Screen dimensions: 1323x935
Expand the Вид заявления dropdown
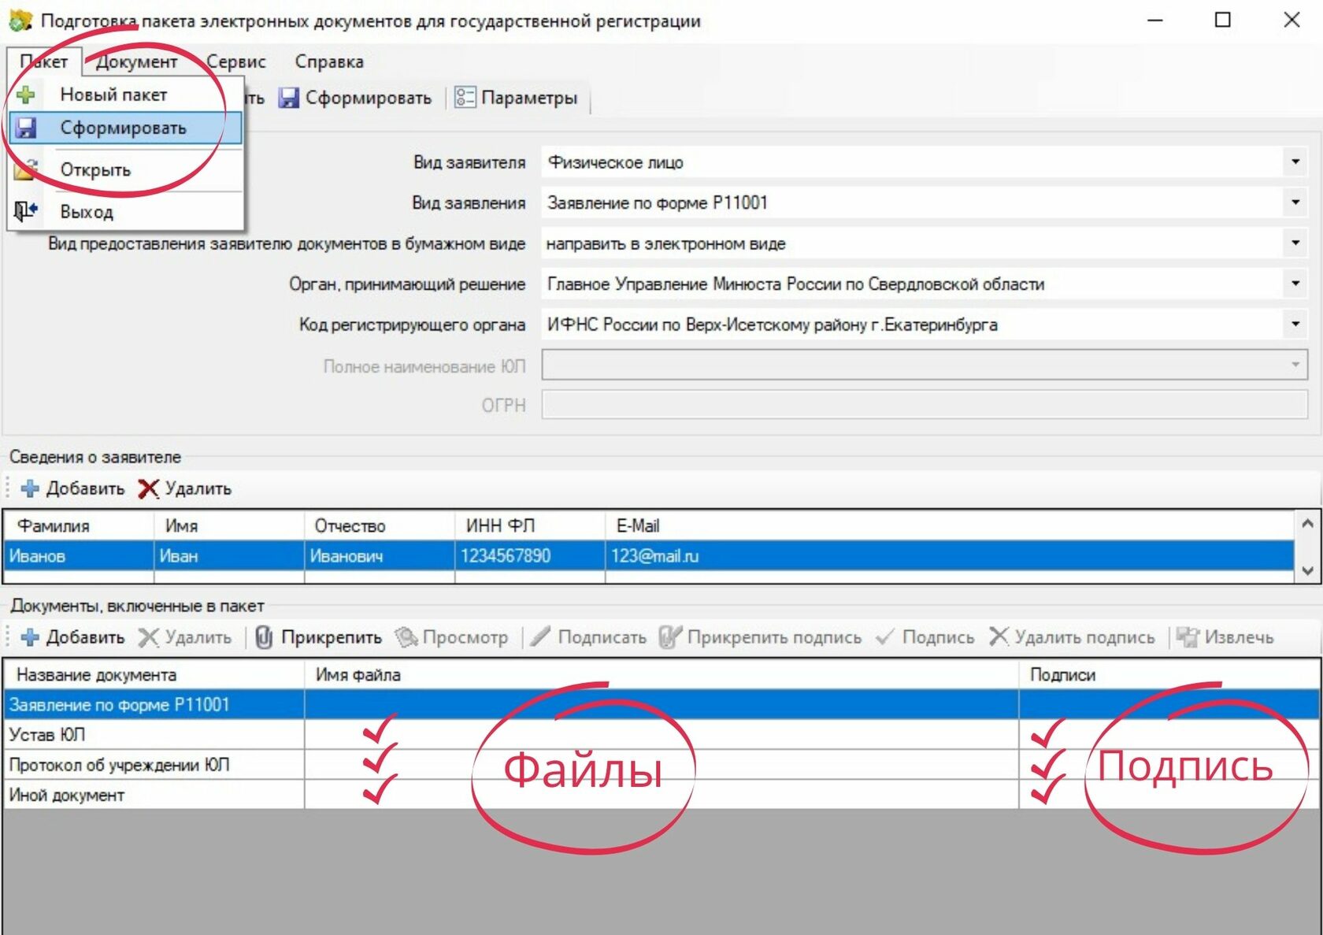tap(1295, 202)
